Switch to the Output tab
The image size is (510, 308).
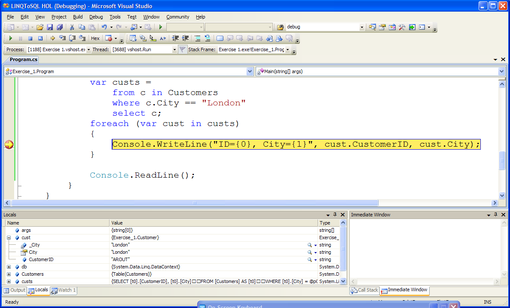[x=14, y=290]
